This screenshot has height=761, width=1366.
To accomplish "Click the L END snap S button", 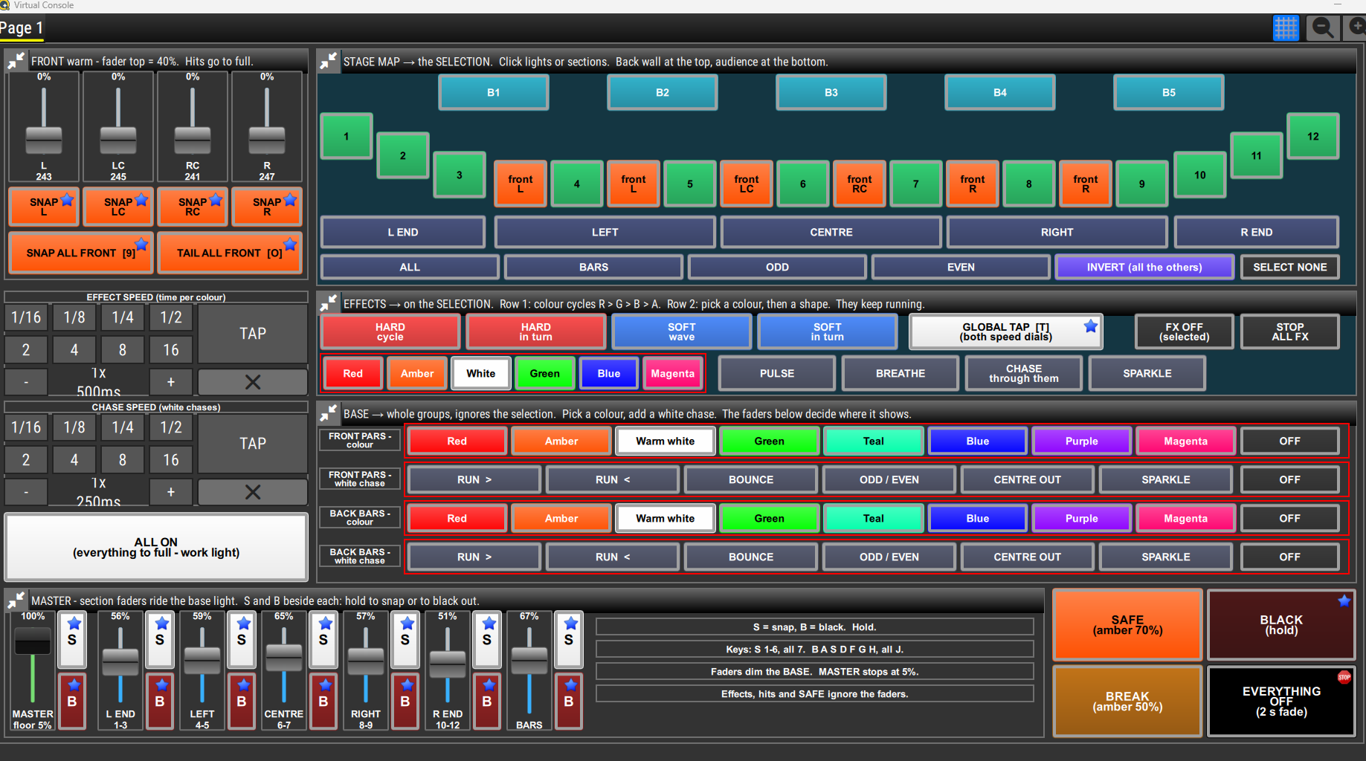I will pos(160,640).
